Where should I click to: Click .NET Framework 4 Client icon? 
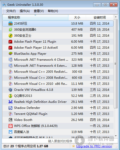pyautogui.click(x=11, y=60)
